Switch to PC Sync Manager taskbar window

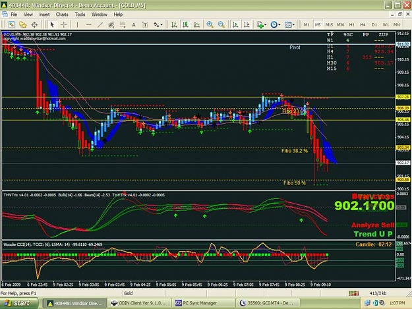[x=203, y=303]
